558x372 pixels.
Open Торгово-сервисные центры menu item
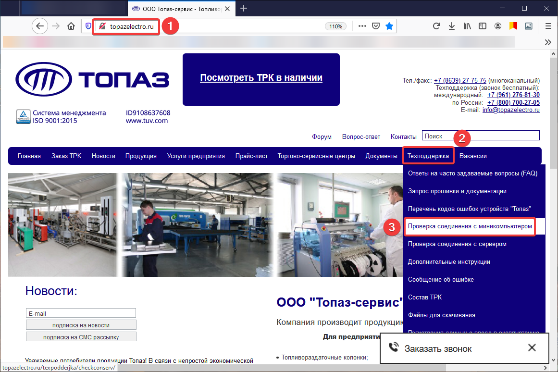pyautogui.click(x=316, y=156)
